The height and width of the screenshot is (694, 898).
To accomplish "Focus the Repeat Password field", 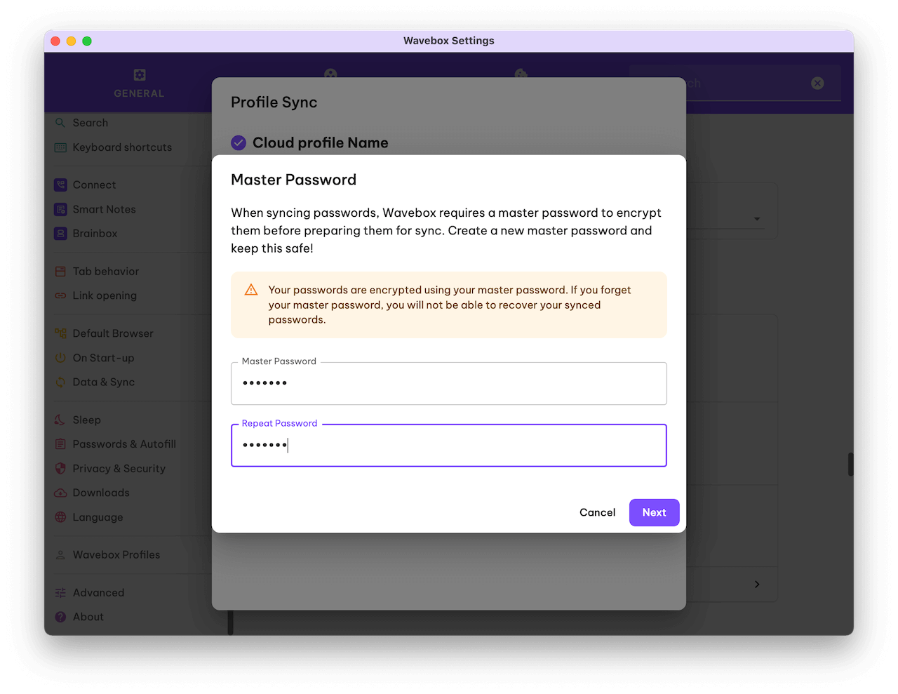I will [x=448, y=445].
